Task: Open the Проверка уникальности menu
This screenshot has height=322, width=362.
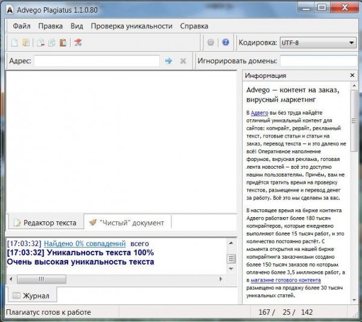Action: (132, 26)
